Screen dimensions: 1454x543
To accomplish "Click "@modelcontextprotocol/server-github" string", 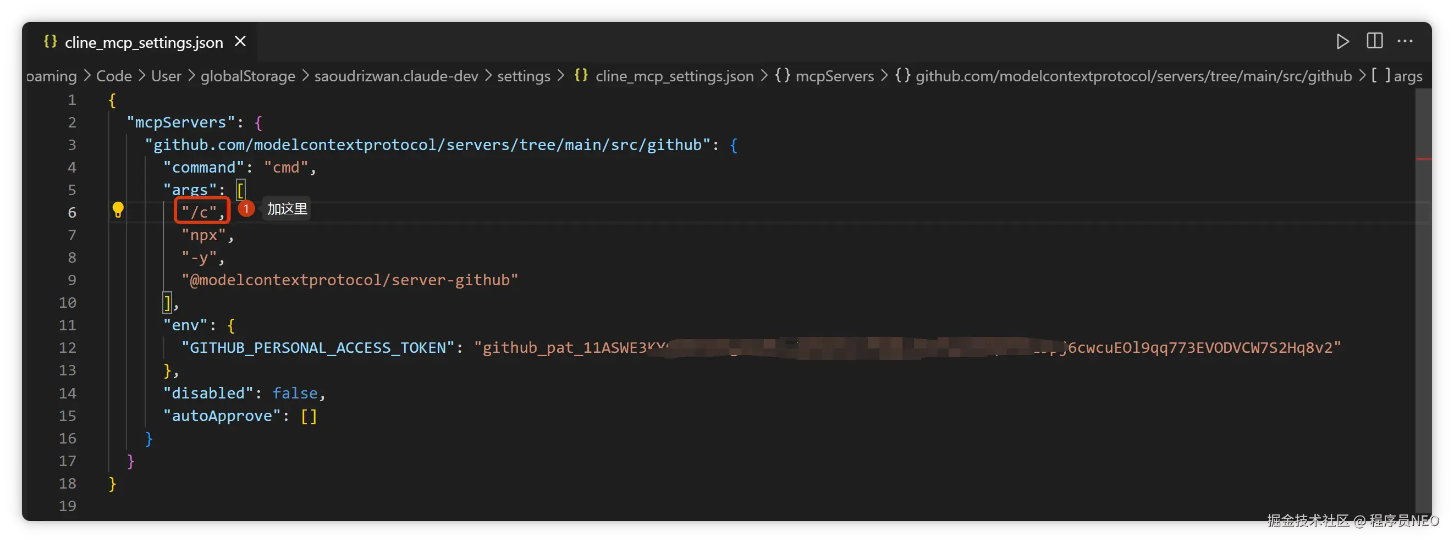I will tap(349, 280).
